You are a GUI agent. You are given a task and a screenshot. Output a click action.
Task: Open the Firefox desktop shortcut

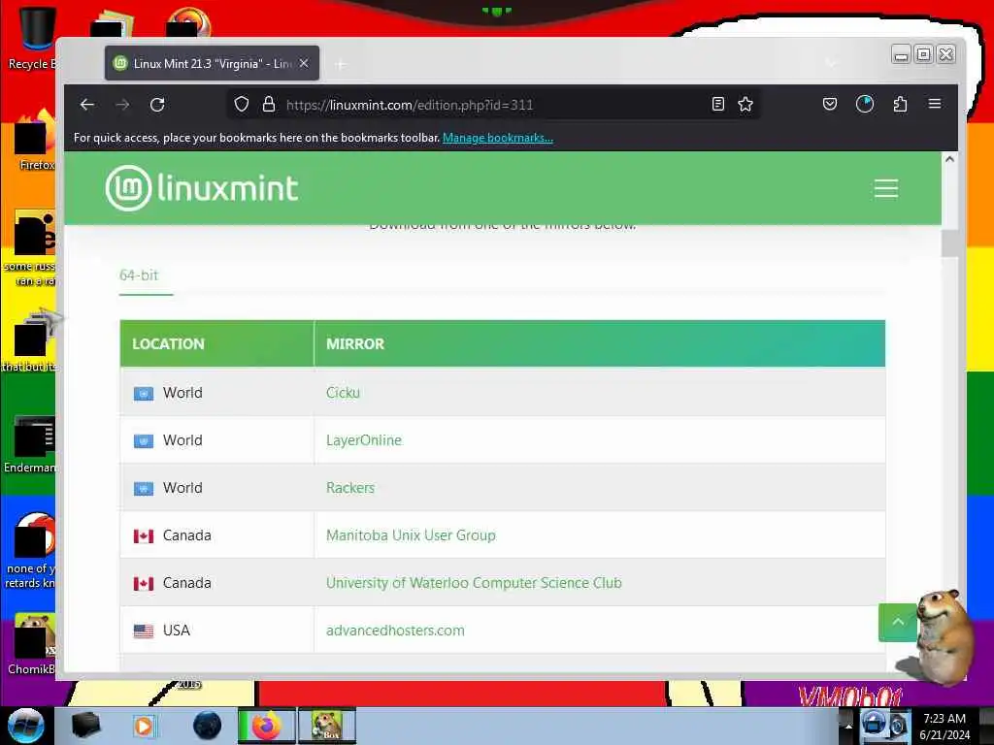pyautogui.click(x=35, y=141)
